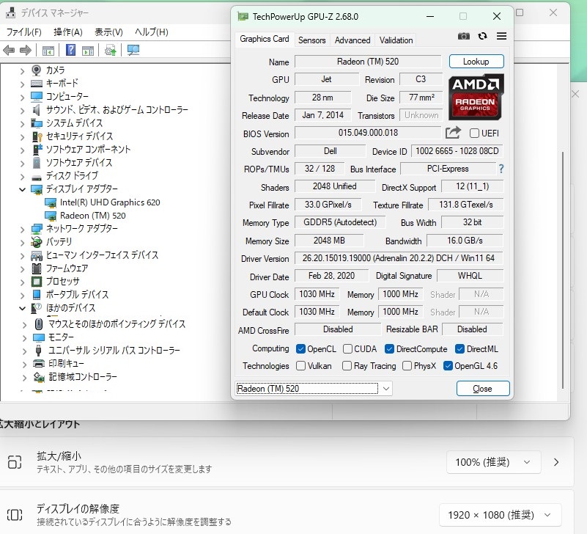
Task: Toggle the DirectCompute checkbox
Action: [389, 349]
